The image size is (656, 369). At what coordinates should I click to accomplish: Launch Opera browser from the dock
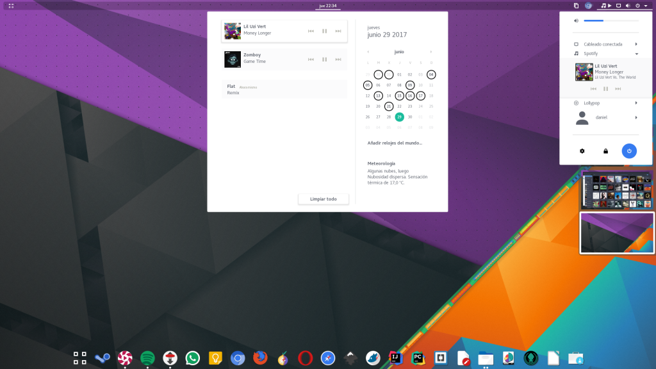306,357
